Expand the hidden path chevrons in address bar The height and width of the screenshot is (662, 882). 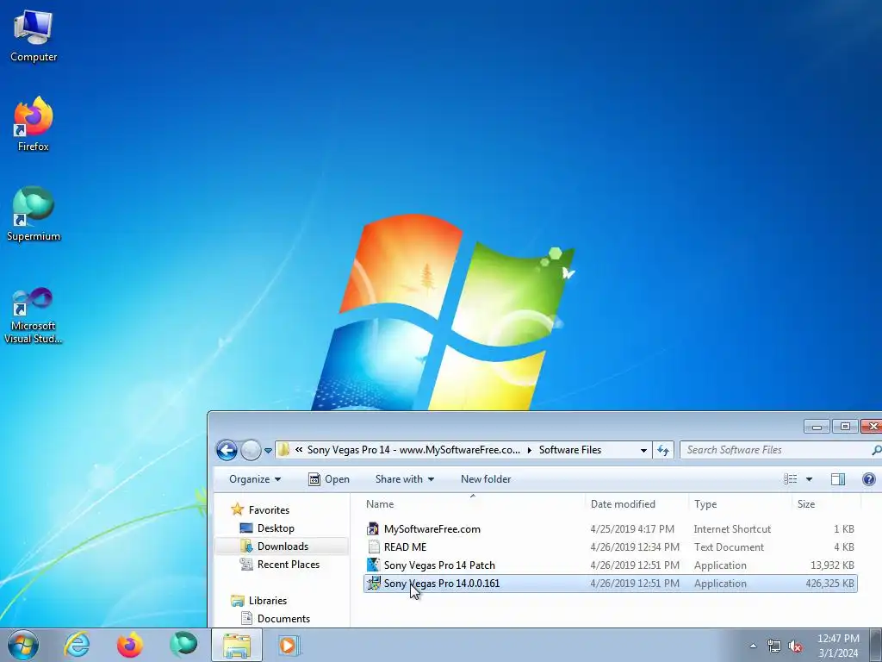(299, 450)
